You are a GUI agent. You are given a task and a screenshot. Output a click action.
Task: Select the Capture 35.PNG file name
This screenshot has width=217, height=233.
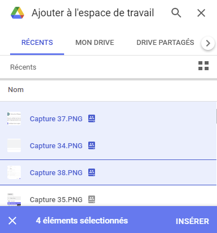[56, 200]
